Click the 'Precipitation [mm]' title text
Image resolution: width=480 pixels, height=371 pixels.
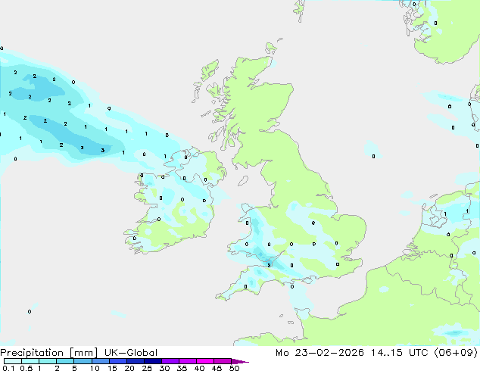48,353
